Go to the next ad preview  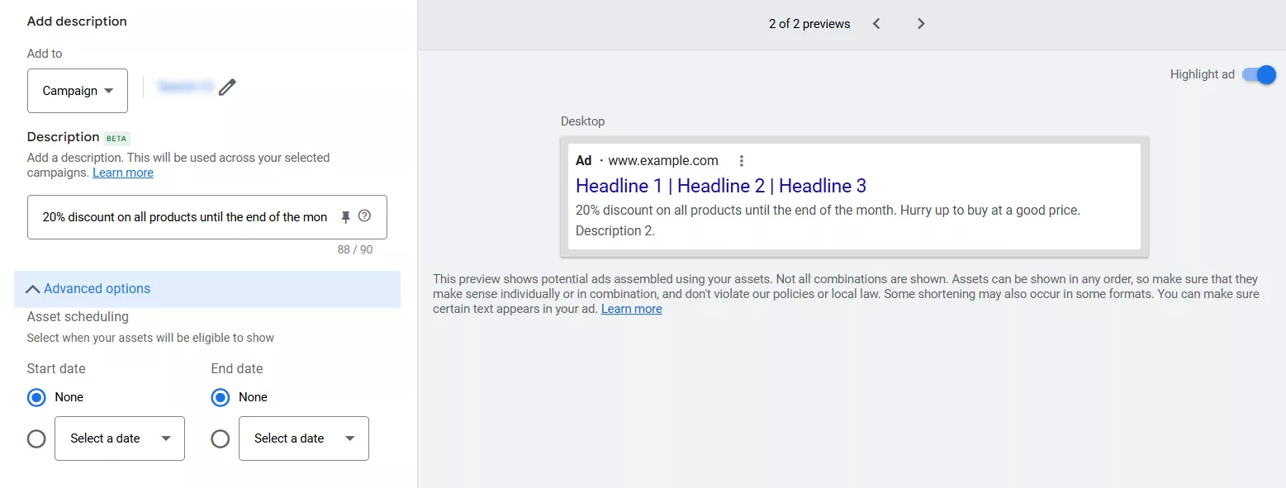[x=921, y=24]
